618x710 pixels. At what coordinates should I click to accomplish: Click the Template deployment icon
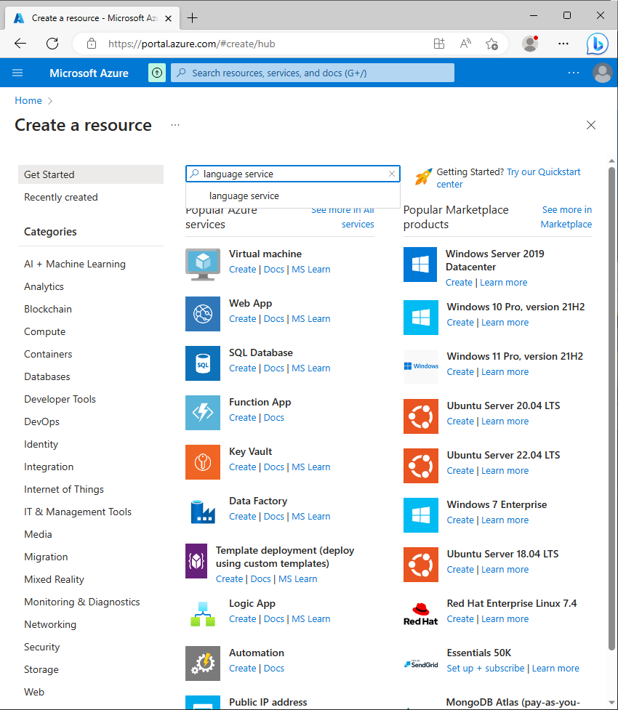coord(196,561)
